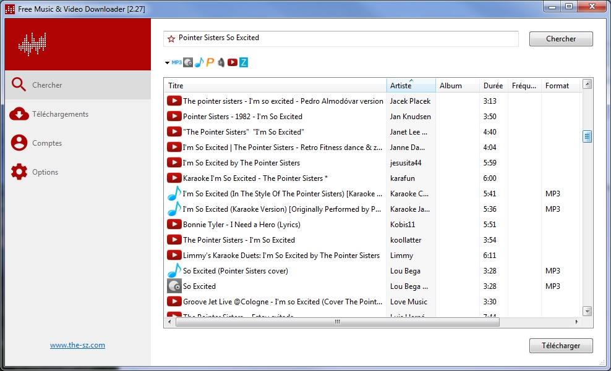
Task: Toggle the YouTube source icon in the filter bar
Action: (233, 62)
